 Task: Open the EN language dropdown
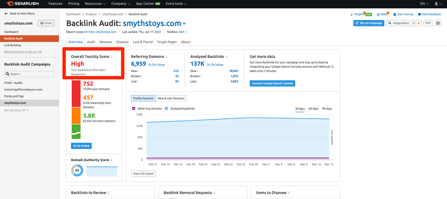424,4
